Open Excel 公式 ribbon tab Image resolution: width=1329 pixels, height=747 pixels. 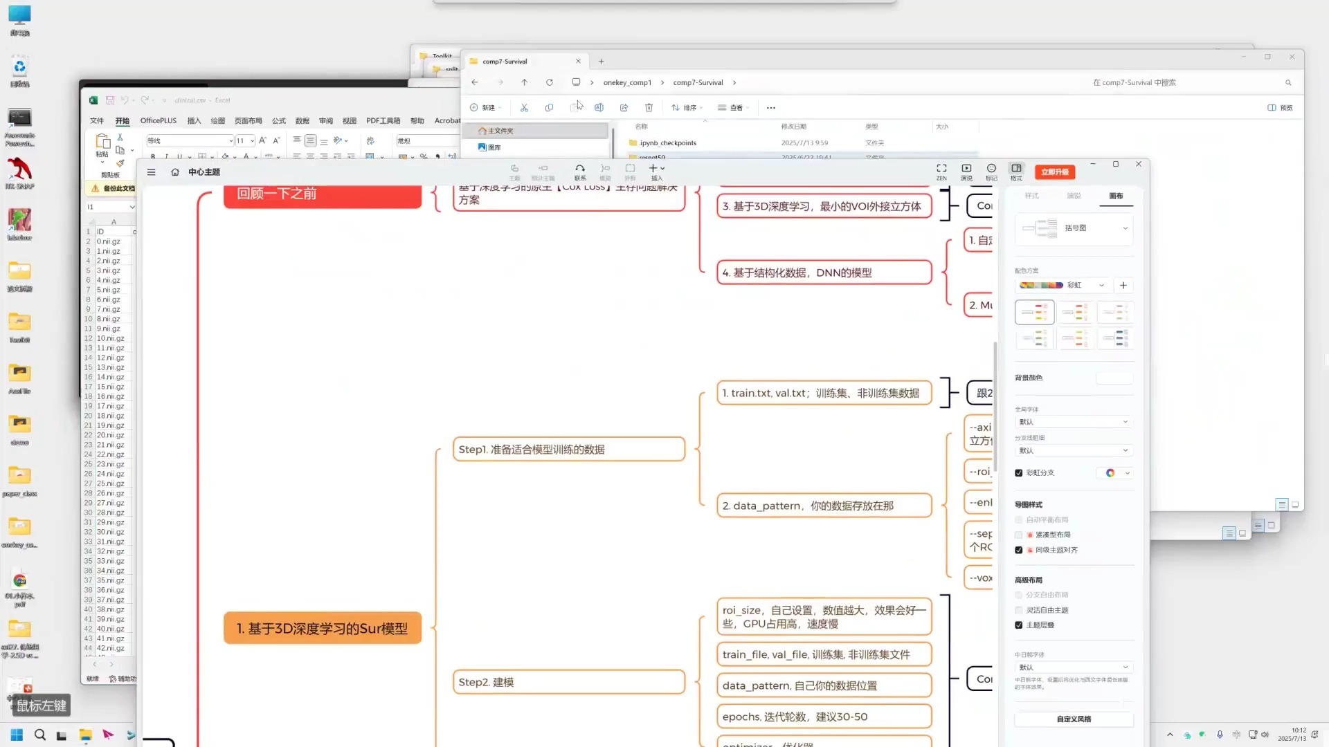coord(279,120)
